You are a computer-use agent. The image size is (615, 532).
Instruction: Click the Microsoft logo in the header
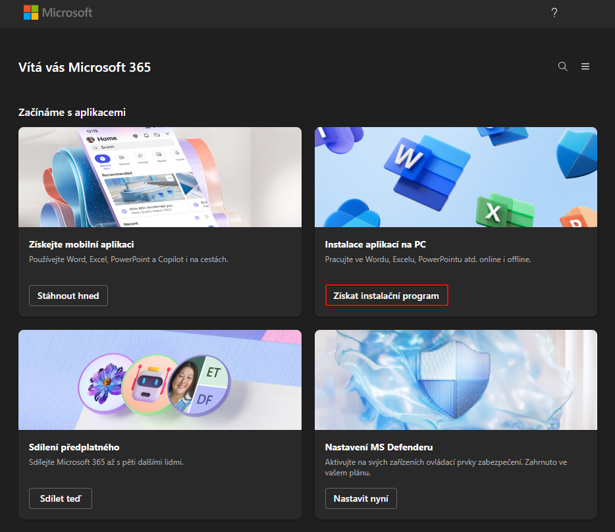[58, 13]
